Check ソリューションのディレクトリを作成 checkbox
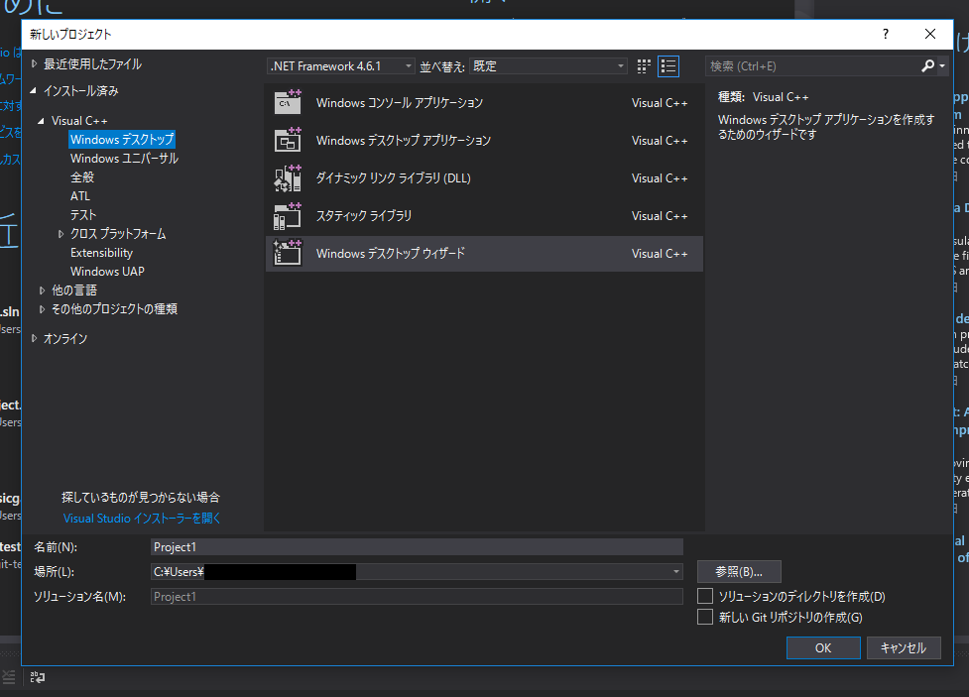Viewport: 969px width, 697px height. click(x=705, y=596)
